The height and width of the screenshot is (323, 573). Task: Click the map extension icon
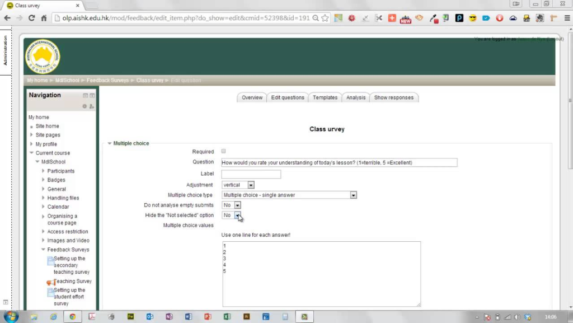click(339, 18)
